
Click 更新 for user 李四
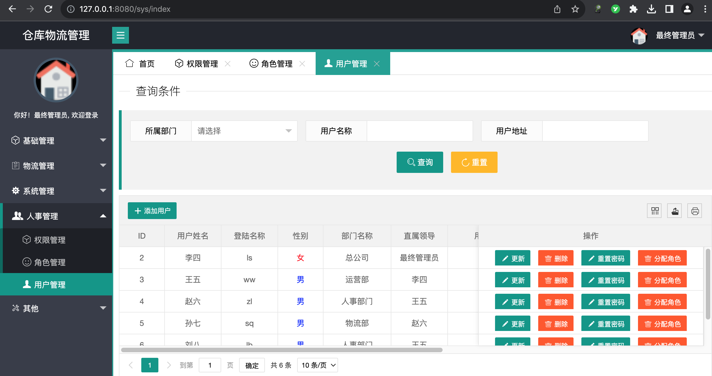click(x=512, y=258)
